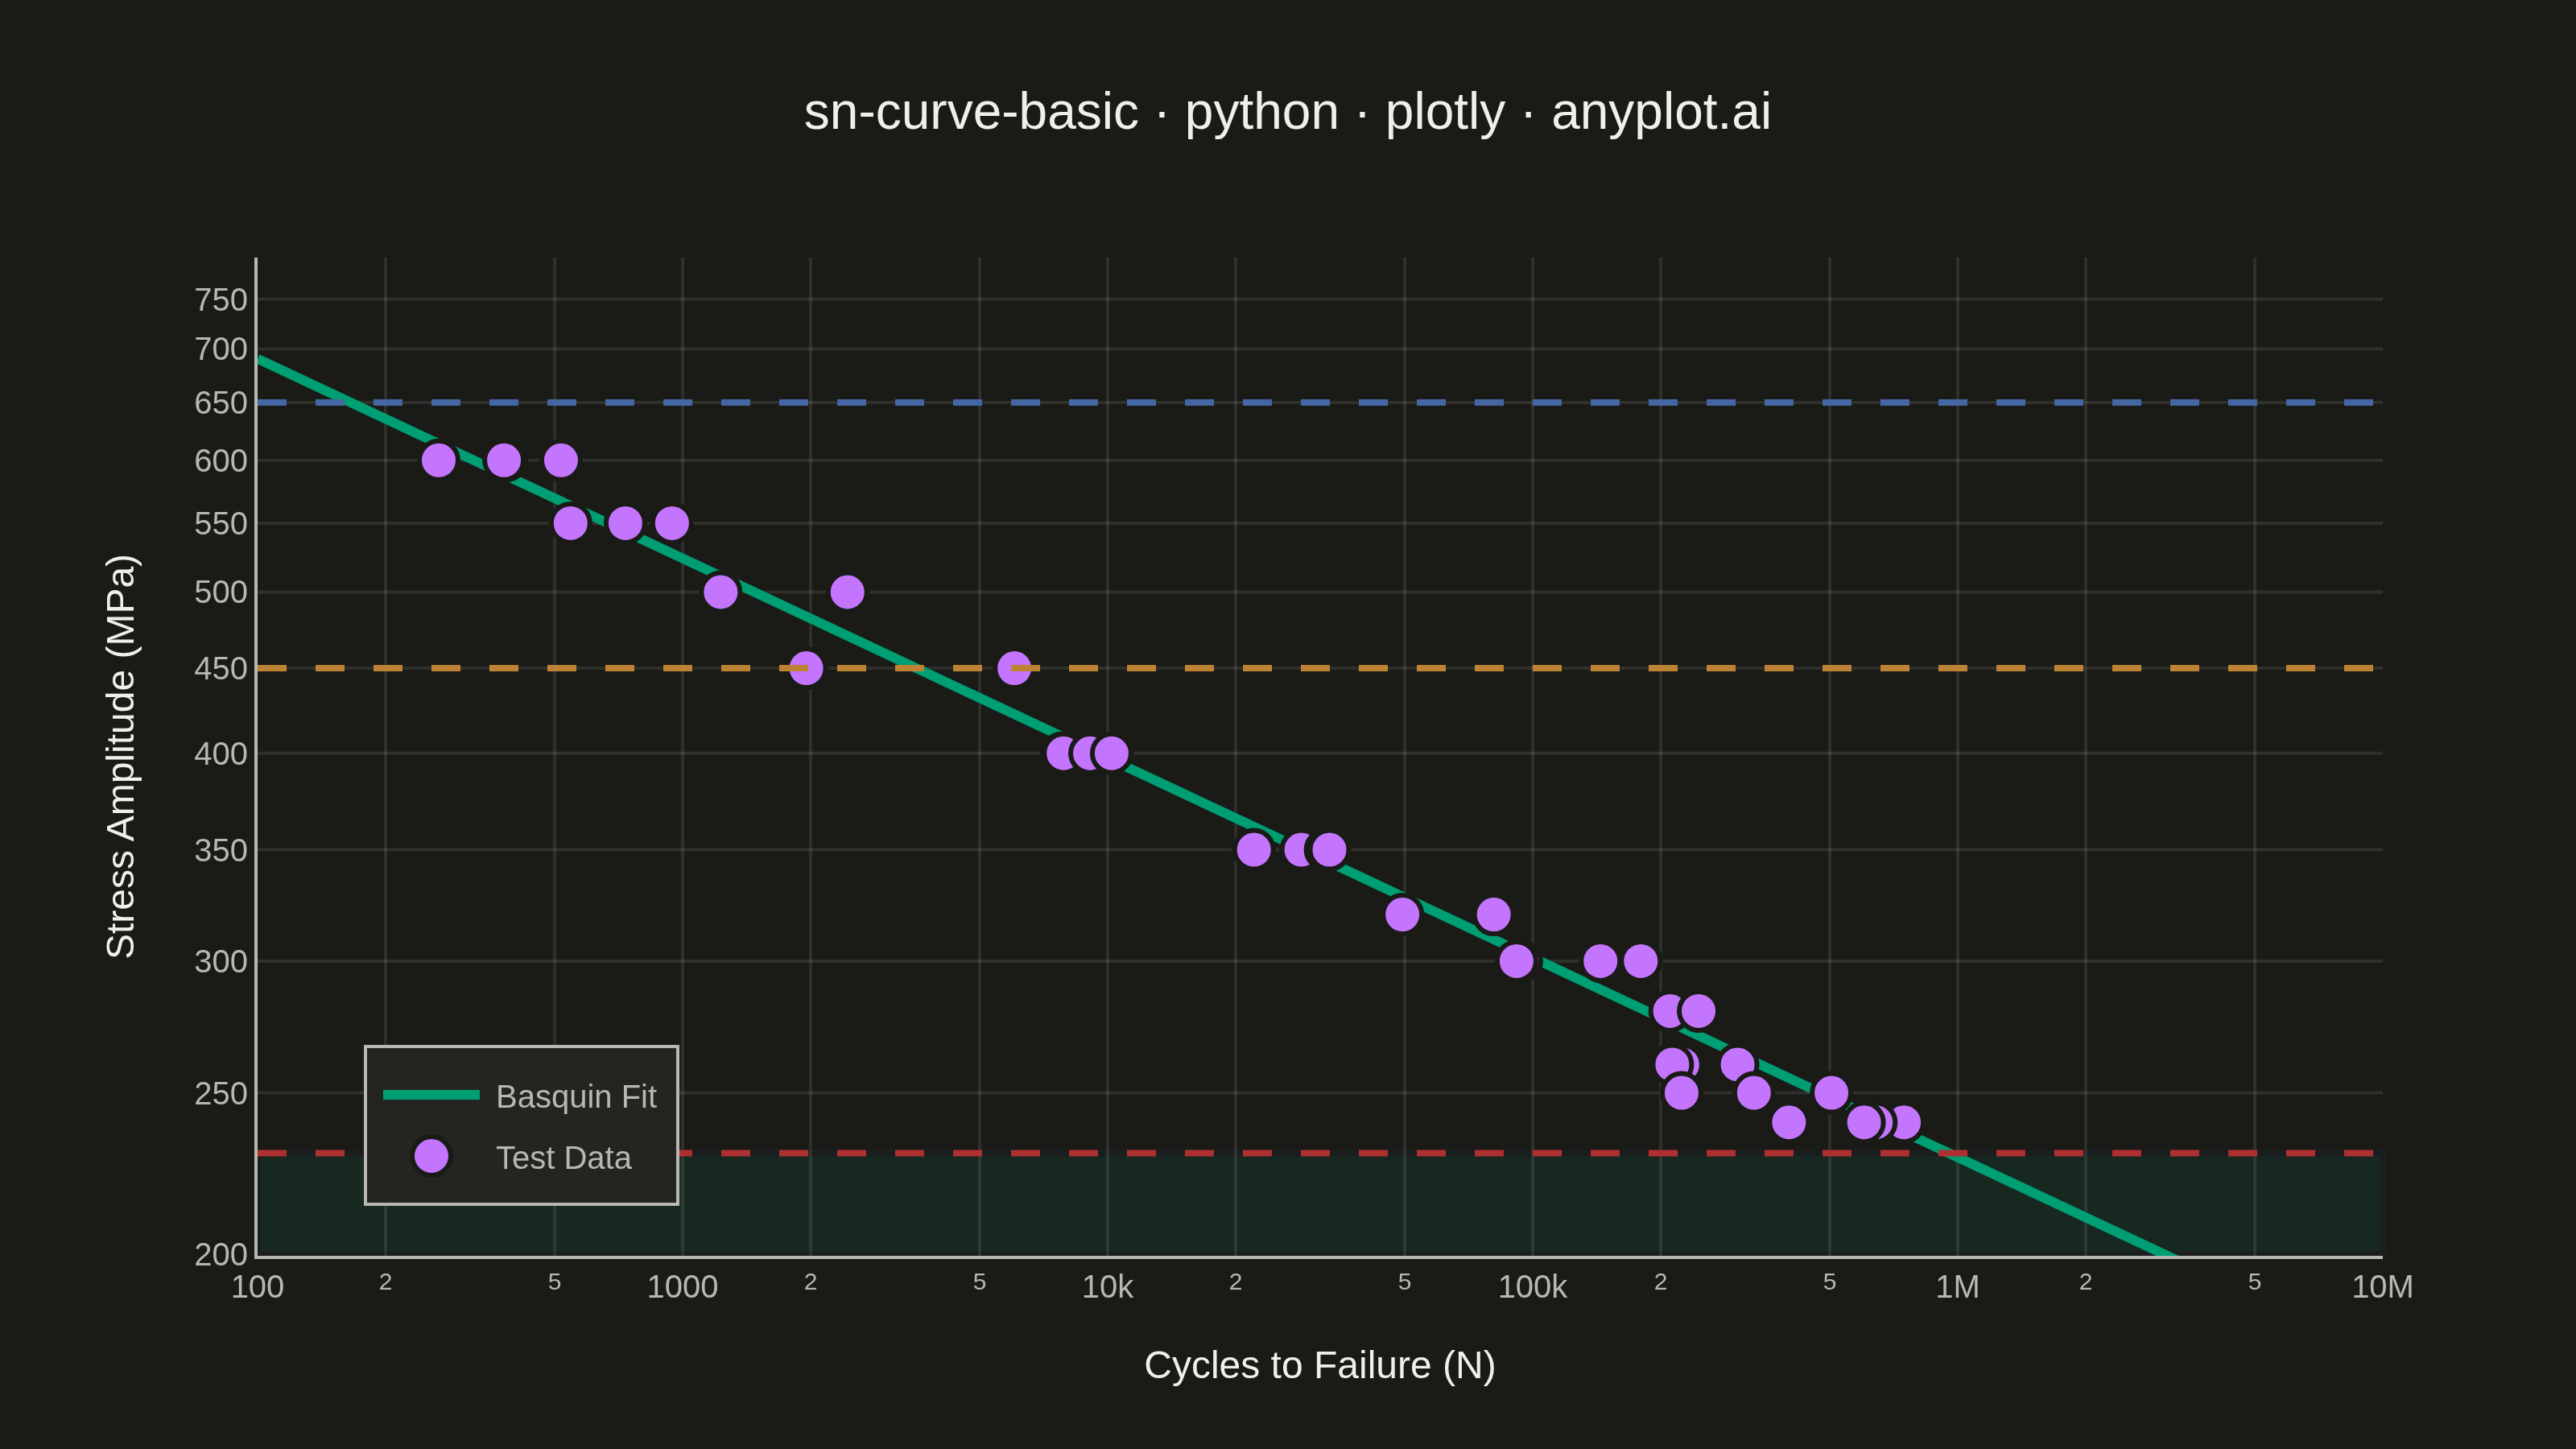Toggle Test Data legend entry
The image size is (2576, 1449).
pos(520,1157)
